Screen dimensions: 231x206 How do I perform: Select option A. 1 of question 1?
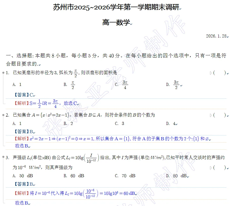[x=17, y=85]
